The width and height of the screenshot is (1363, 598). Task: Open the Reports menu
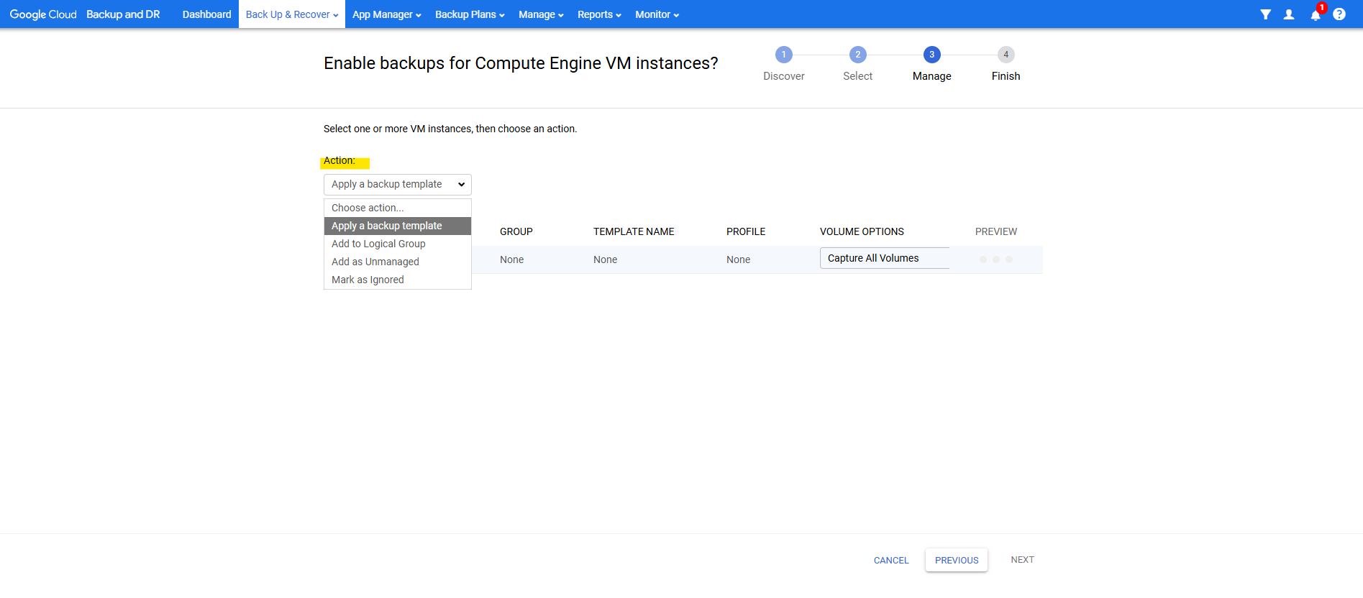(x=598, y=14)
